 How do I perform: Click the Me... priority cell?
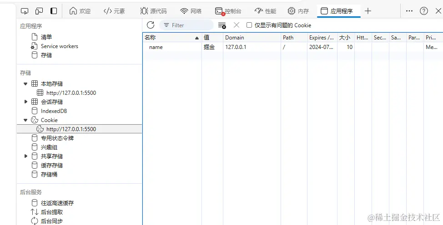pyautogui.click(x=432, y=47)
